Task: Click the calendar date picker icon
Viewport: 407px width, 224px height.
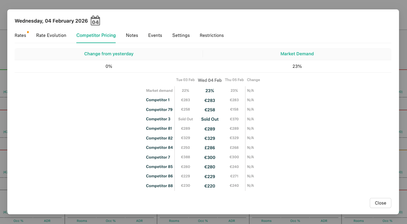Action: coord(95,21)
